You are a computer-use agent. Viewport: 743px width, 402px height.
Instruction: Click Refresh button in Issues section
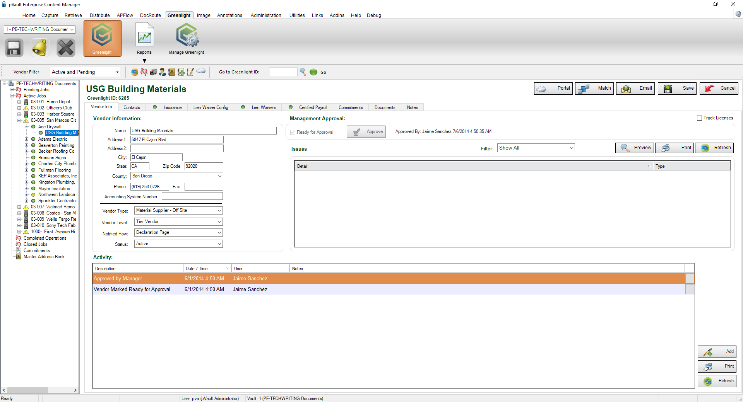point(714,148)
